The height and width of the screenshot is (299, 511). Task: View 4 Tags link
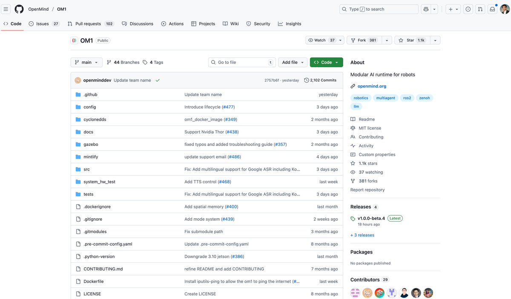click(x=153, y=62)
